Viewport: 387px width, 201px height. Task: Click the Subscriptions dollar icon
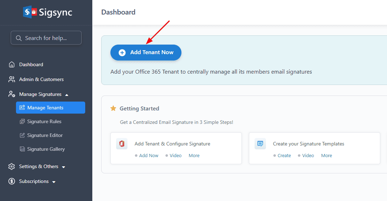point(12,181)
